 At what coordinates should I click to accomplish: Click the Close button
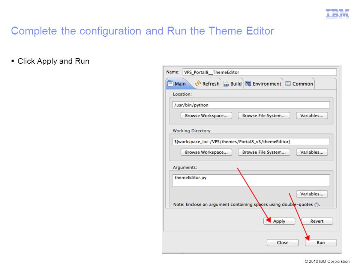click(283, 243)
